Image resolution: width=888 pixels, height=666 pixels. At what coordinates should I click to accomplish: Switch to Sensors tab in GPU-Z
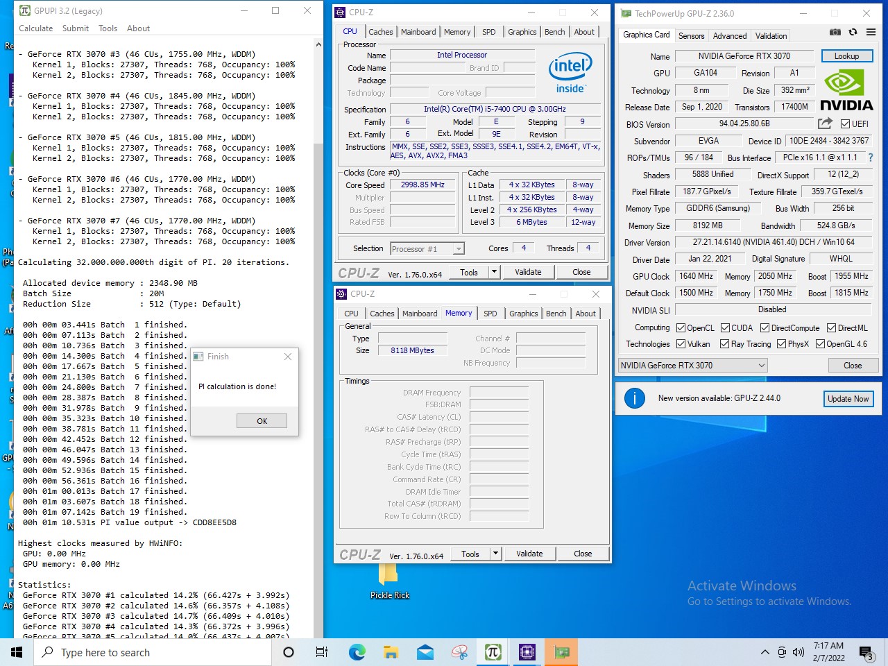(691, 35)
